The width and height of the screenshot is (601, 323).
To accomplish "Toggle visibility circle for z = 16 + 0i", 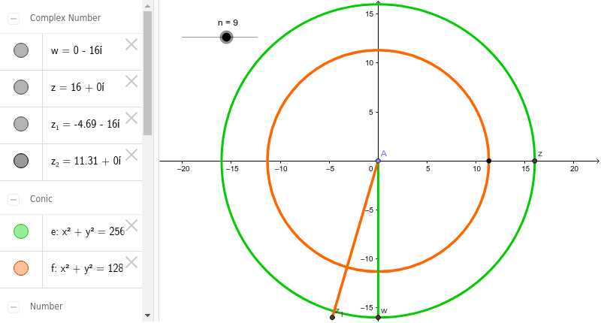I will tap(21, 87).
